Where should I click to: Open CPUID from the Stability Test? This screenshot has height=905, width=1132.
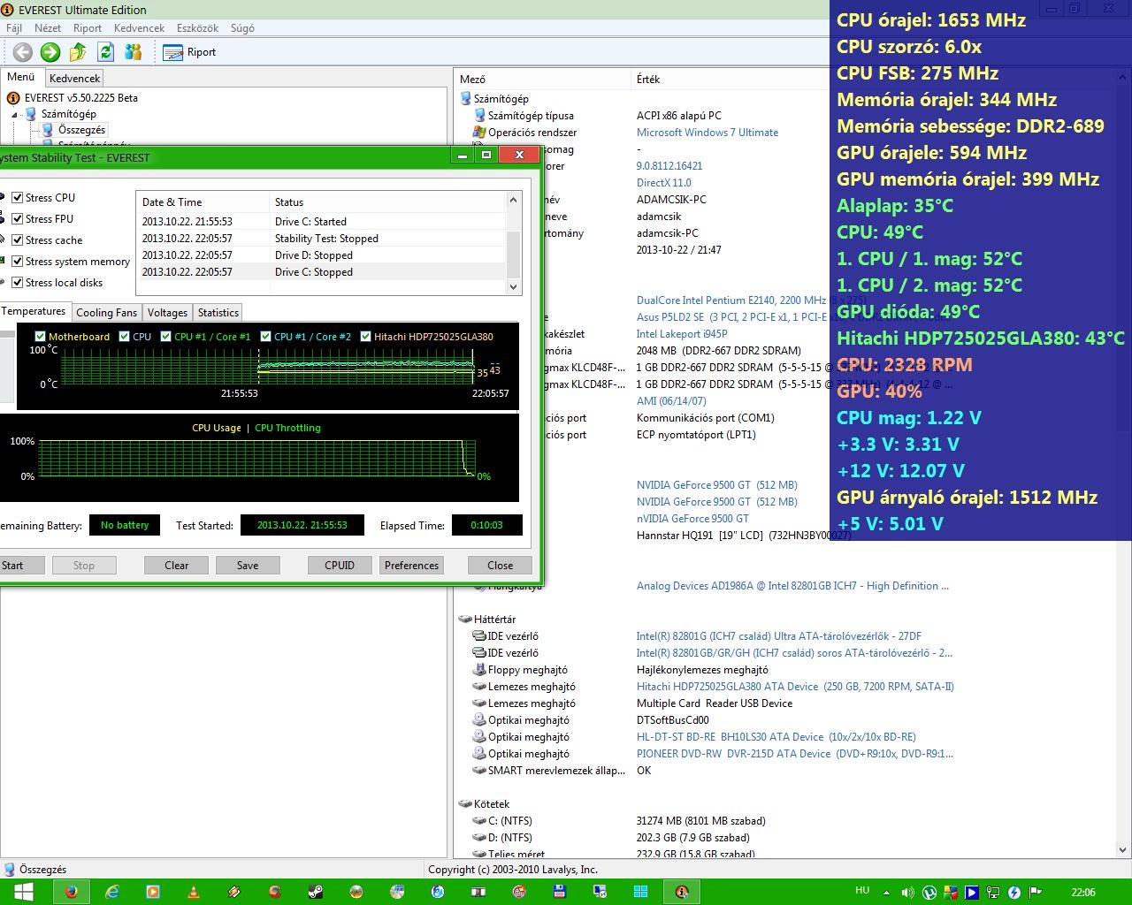point(340,566)
